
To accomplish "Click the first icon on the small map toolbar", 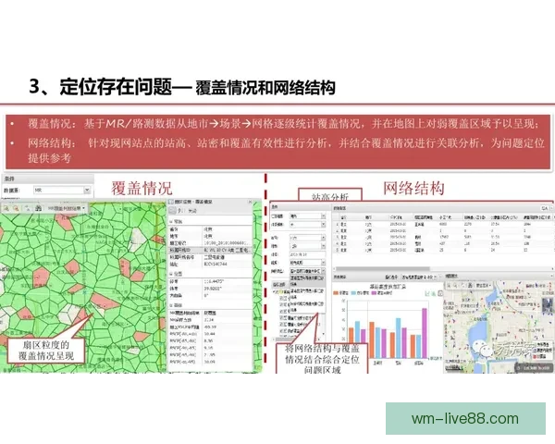I will tap(449, 285).
